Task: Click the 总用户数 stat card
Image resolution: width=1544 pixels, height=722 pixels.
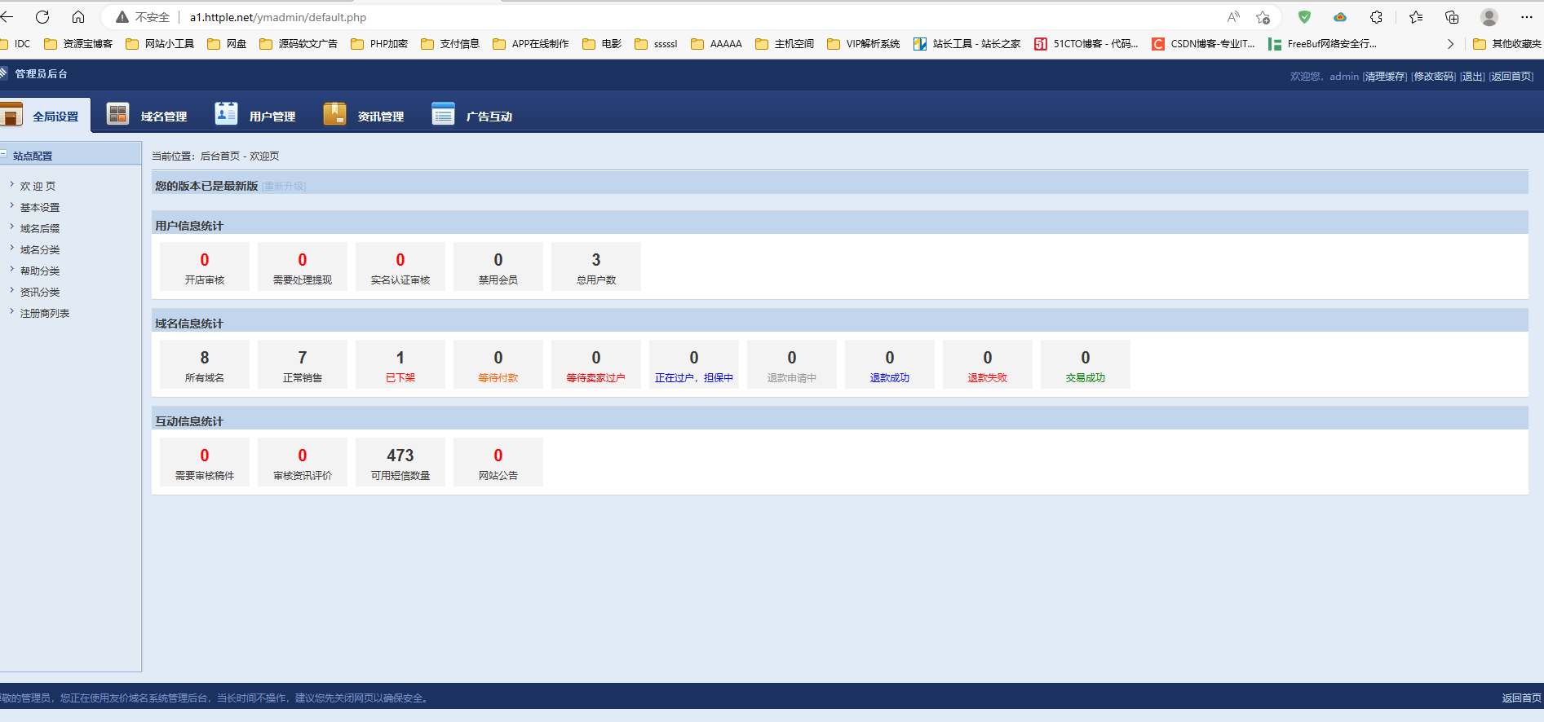Action: click(x=596, y=266)
